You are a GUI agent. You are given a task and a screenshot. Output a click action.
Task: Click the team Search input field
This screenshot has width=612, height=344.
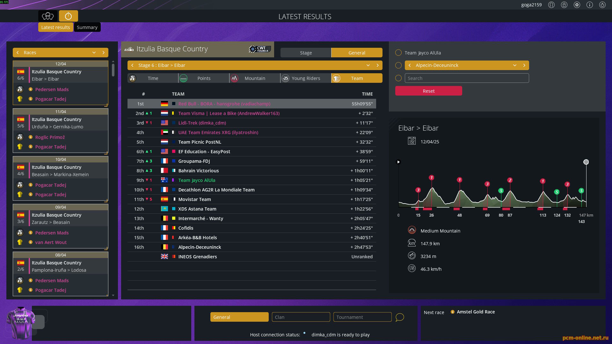[467, 78]
